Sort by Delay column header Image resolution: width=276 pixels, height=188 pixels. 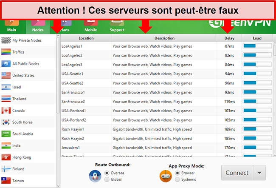pos(229,38)
